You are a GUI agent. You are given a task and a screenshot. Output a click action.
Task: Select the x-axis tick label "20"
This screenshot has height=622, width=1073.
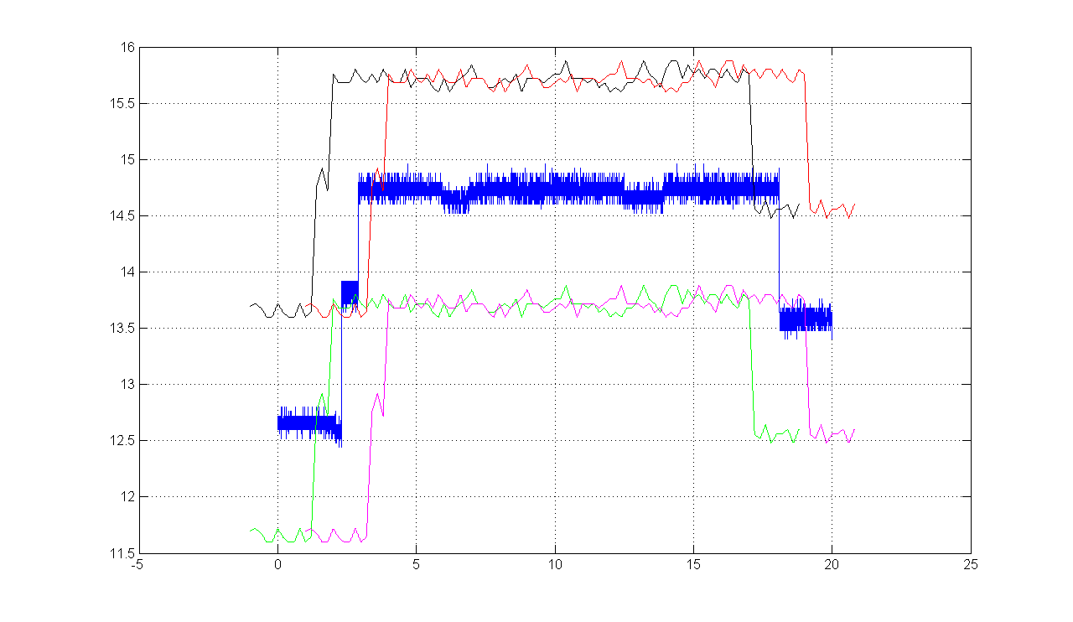pos(832,565)
